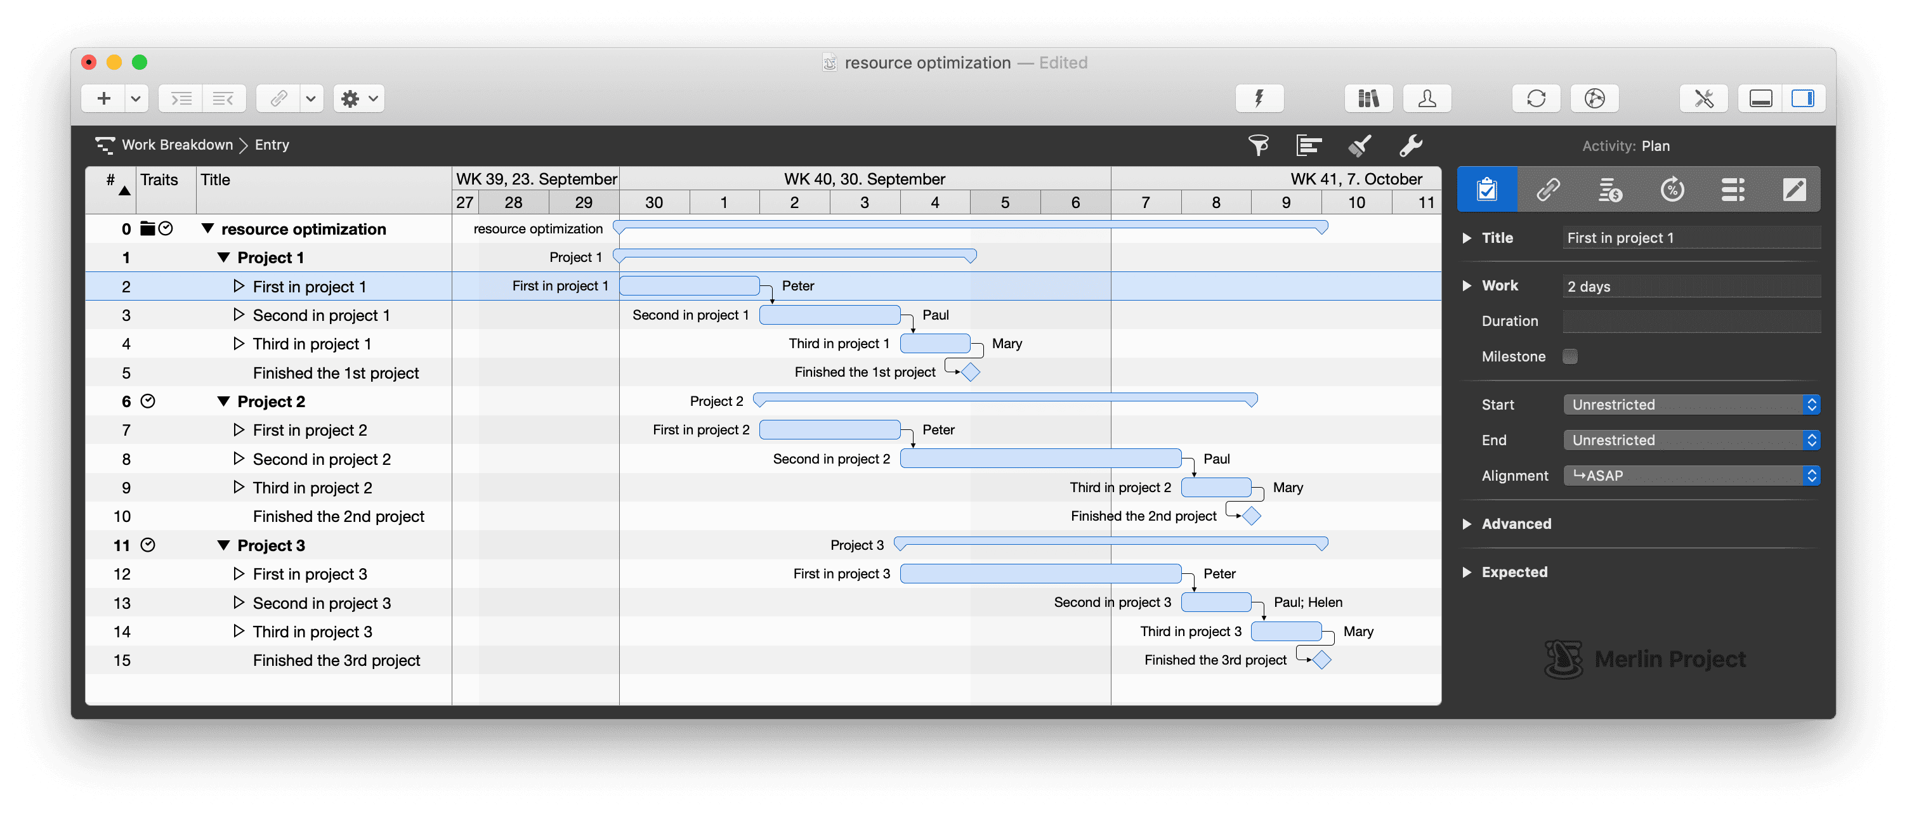
Task: Open the Library icon in the toolbar
Action: tap(1368, 98)
